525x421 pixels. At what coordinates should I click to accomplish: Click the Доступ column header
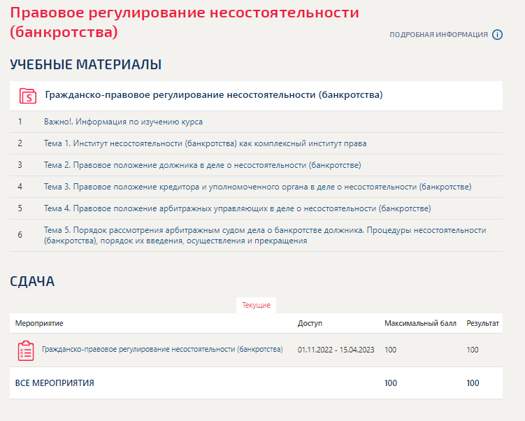pyautogui.click(x=310, y=324)
